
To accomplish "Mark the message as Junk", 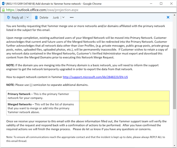I will 56,18.
